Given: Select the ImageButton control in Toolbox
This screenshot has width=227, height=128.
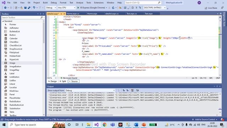Looking at the screenshot, I should (x=15, y=66).
